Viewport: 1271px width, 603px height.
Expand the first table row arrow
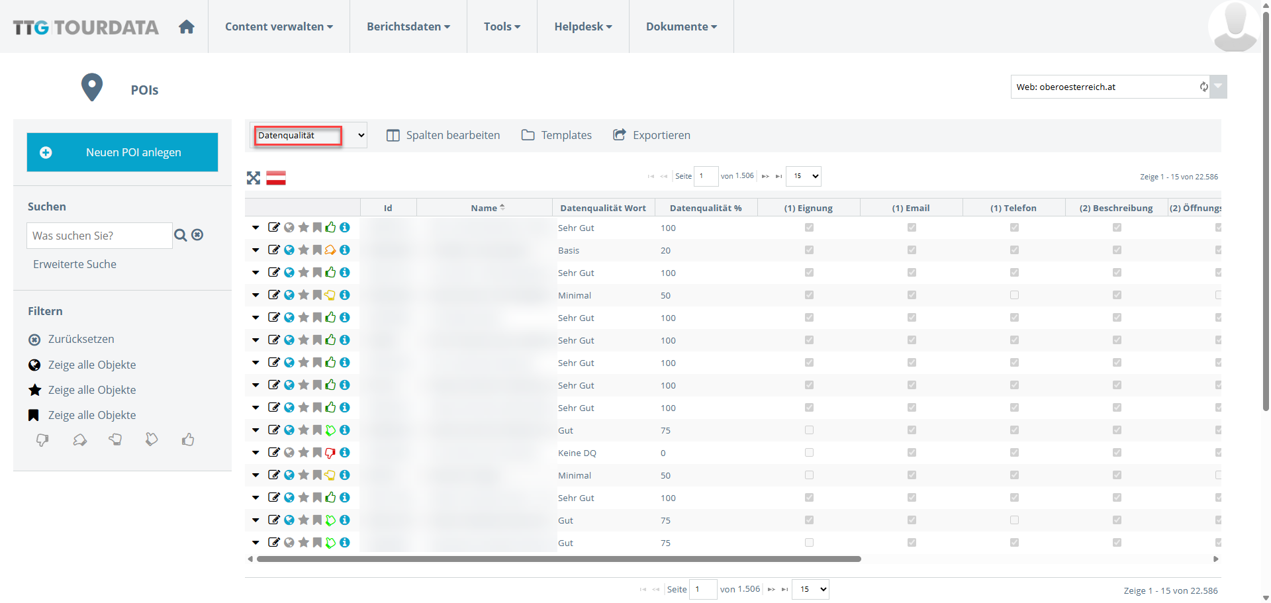256,228
